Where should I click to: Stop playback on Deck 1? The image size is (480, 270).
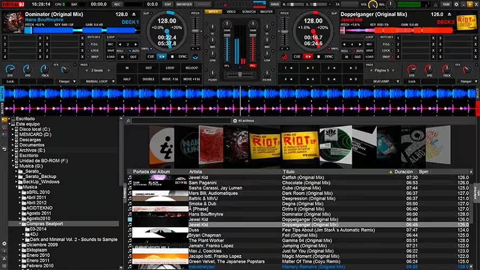(x=172, y=57)
